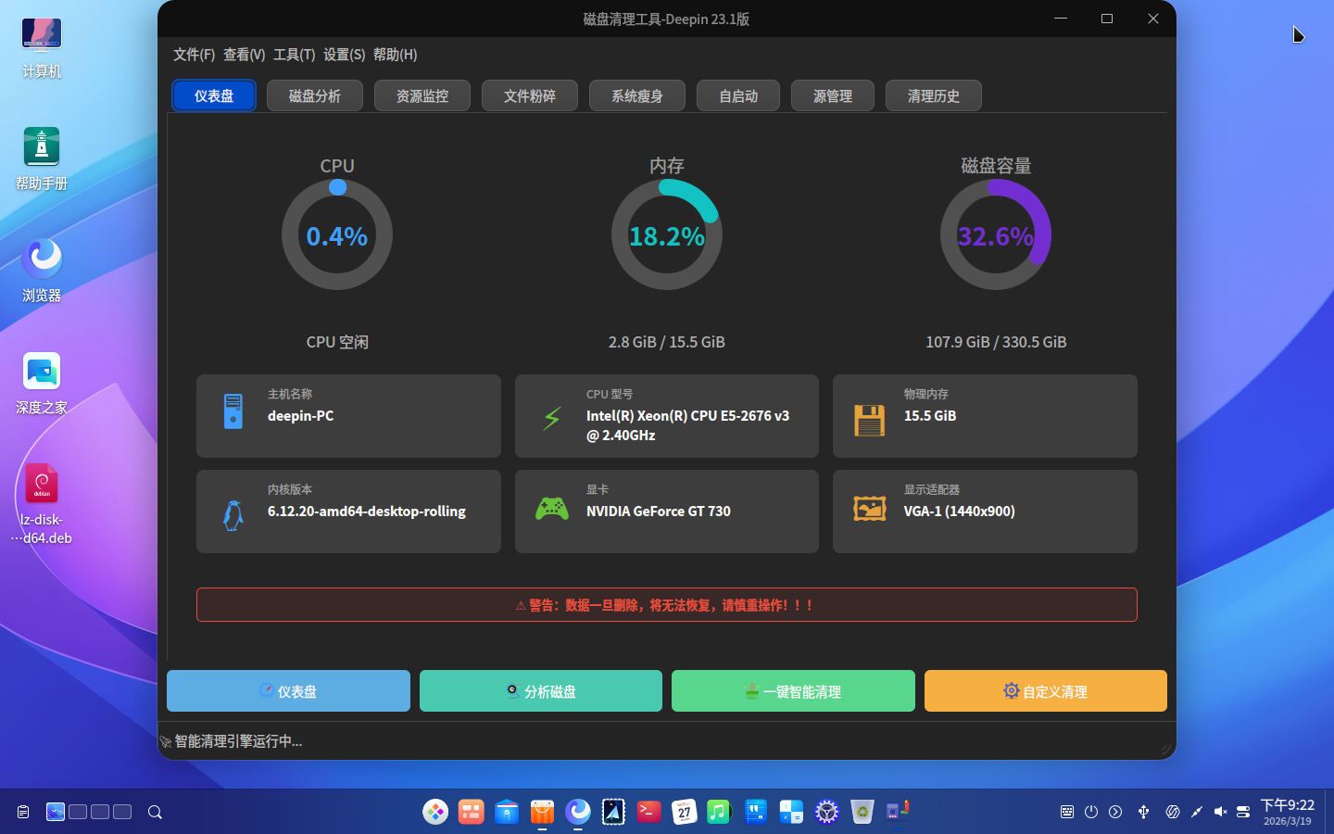Open the launcher in the dock
The image size is (1334, 834).
pos(435,812)
